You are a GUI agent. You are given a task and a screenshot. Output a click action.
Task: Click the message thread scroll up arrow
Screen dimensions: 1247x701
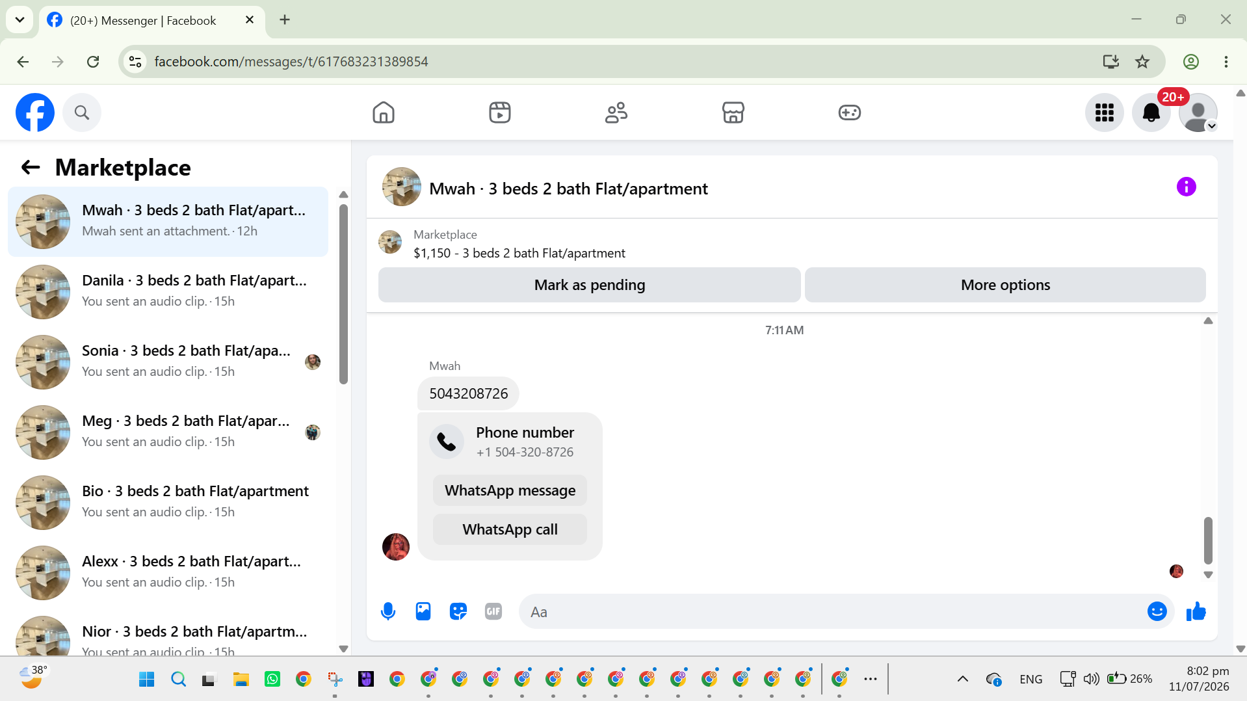(x=1208, y=321)
